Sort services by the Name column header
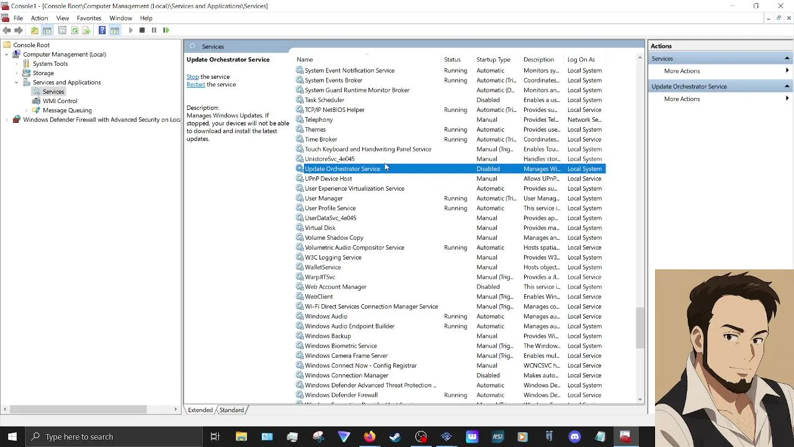Image resolution: width=794 pixels, height=447 pixels. (368, 60)
